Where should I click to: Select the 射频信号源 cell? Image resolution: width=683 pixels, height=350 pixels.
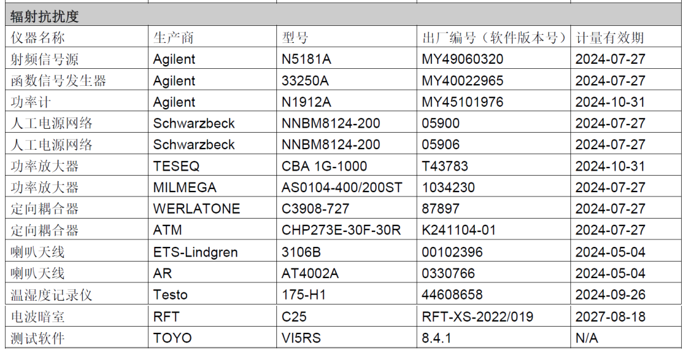pos(44,59)
